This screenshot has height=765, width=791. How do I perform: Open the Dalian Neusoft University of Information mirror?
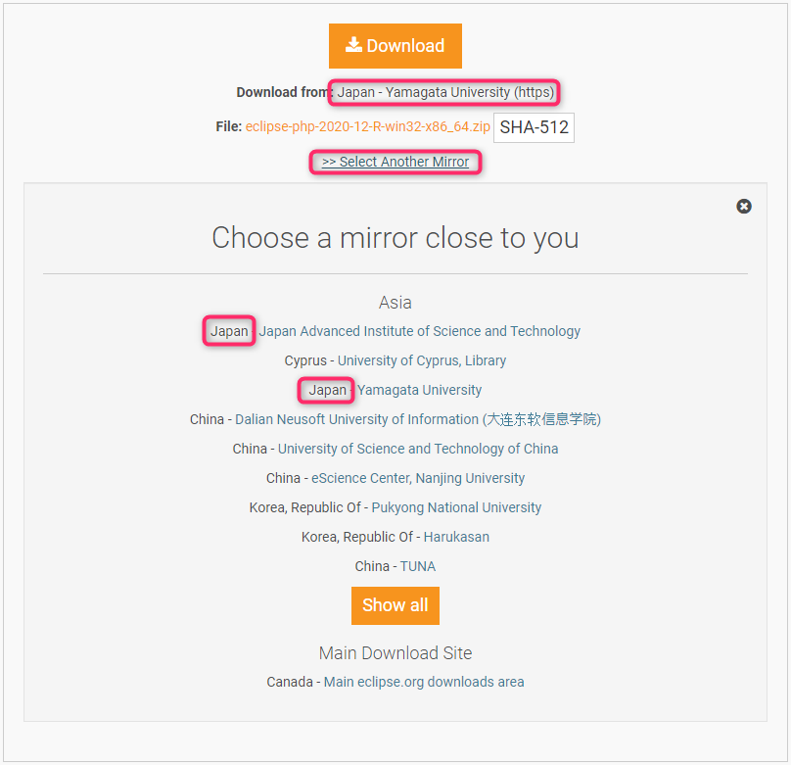coord(418,419)
